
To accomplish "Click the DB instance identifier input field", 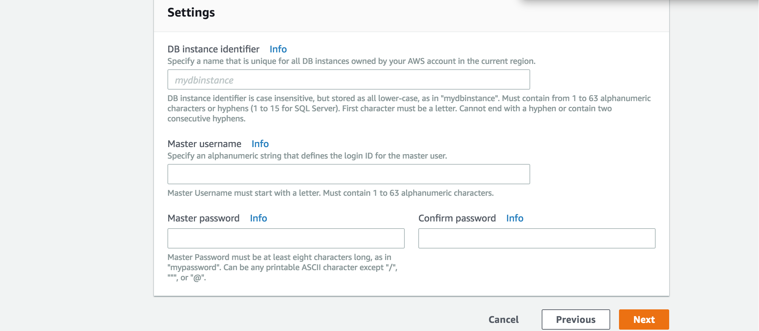I will point(348,80).
